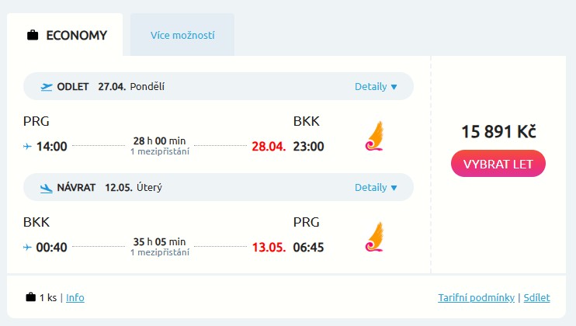Click the 15 891 Kč price
Screen dimensions: 576x326
tap(498, 131)
